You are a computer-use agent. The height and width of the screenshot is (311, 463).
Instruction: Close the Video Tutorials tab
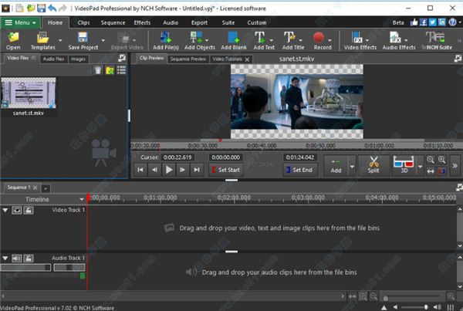click(247, 59)
